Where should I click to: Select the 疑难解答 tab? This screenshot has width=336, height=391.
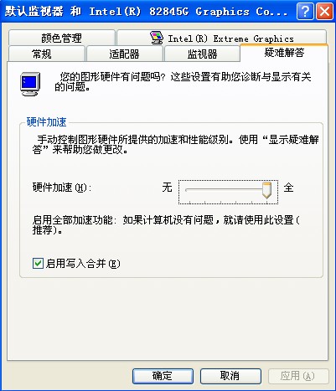point(284,52)
